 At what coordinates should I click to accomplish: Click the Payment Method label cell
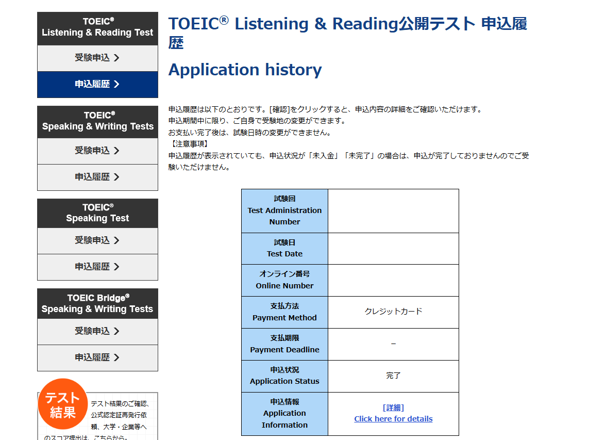pos(284,312)
